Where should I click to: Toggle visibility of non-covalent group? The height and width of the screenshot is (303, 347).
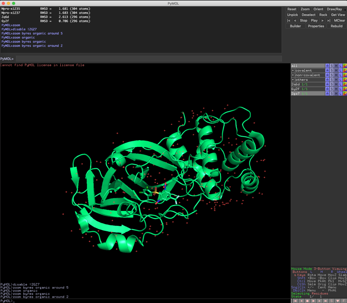point(310,75)
